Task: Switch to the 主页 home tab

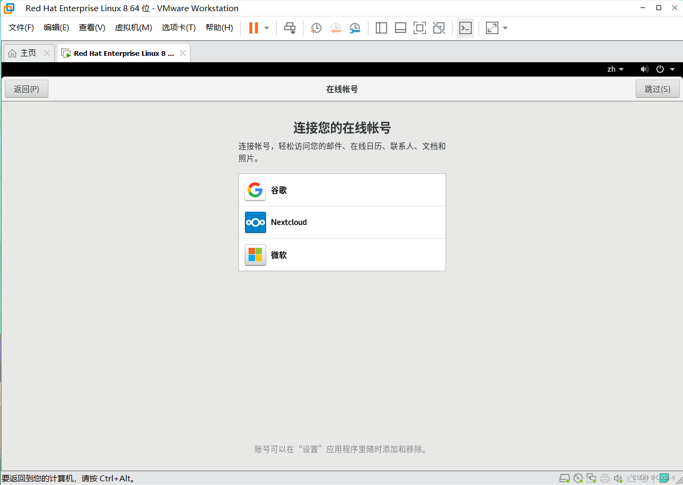Action: pyautogui.click(x=28, y=53)
